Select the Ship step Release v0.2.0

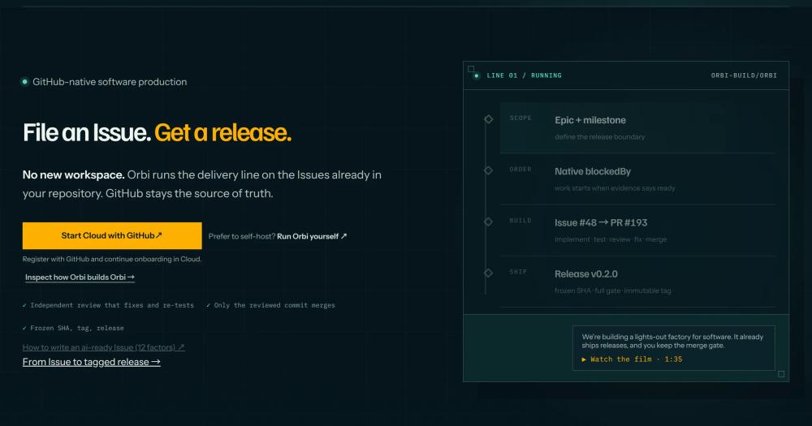[x=638, y=282]
